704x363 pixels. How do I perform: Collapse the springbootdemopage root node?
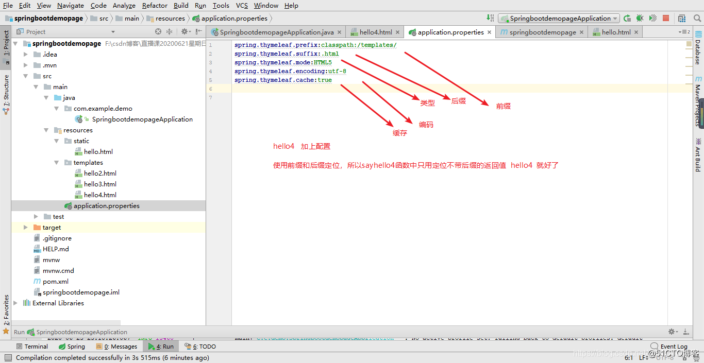pyautogui.click(x=15, y=43)
